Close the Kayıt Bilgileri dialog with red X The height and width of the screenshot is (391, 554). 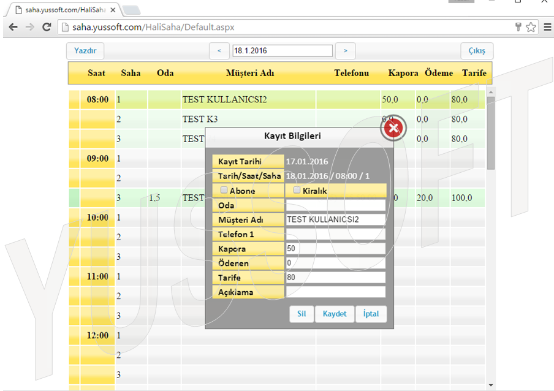pos(393,128)
